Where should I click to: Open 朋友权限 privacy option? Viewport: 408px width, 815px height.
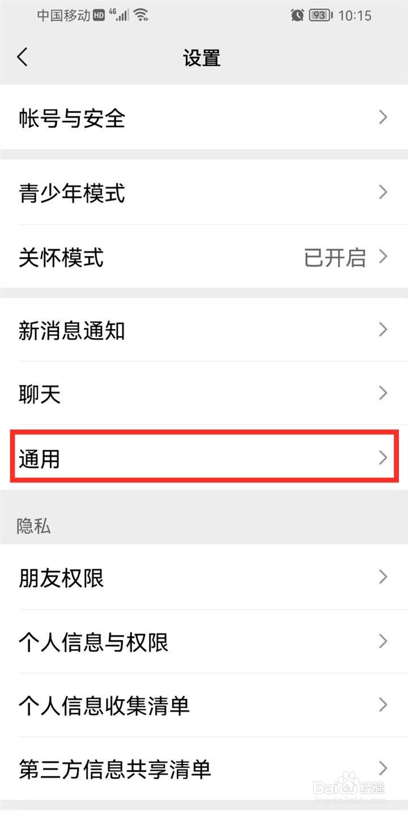tap(204, 578)
